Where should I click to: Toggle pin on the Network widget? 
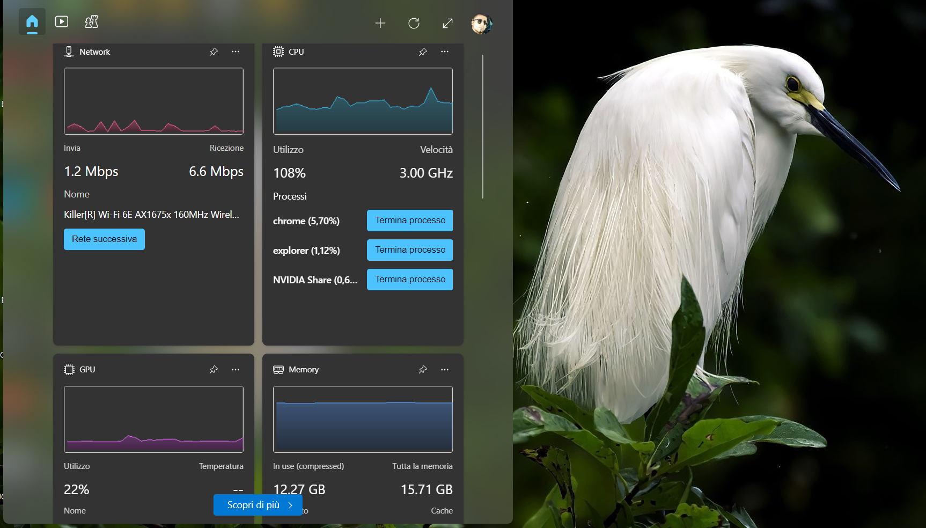click(x=213, y=52)
